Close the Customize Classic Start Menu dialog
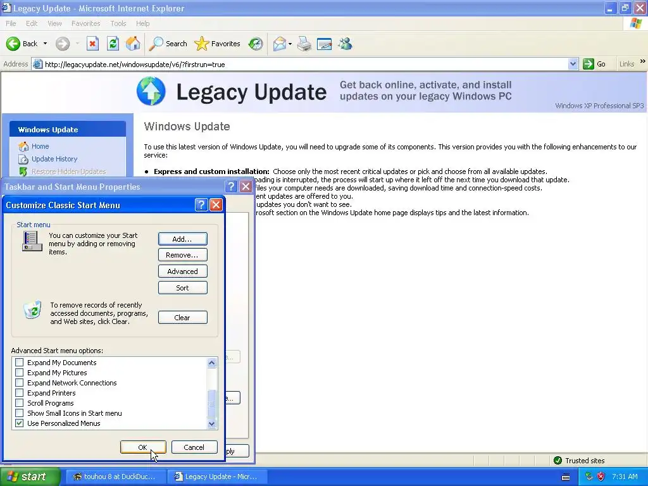648x486 pixels. (x=216, y=204)
